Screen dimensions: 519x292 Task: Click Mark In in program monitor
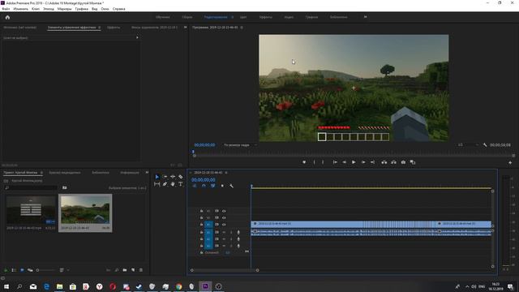(314, 162)
